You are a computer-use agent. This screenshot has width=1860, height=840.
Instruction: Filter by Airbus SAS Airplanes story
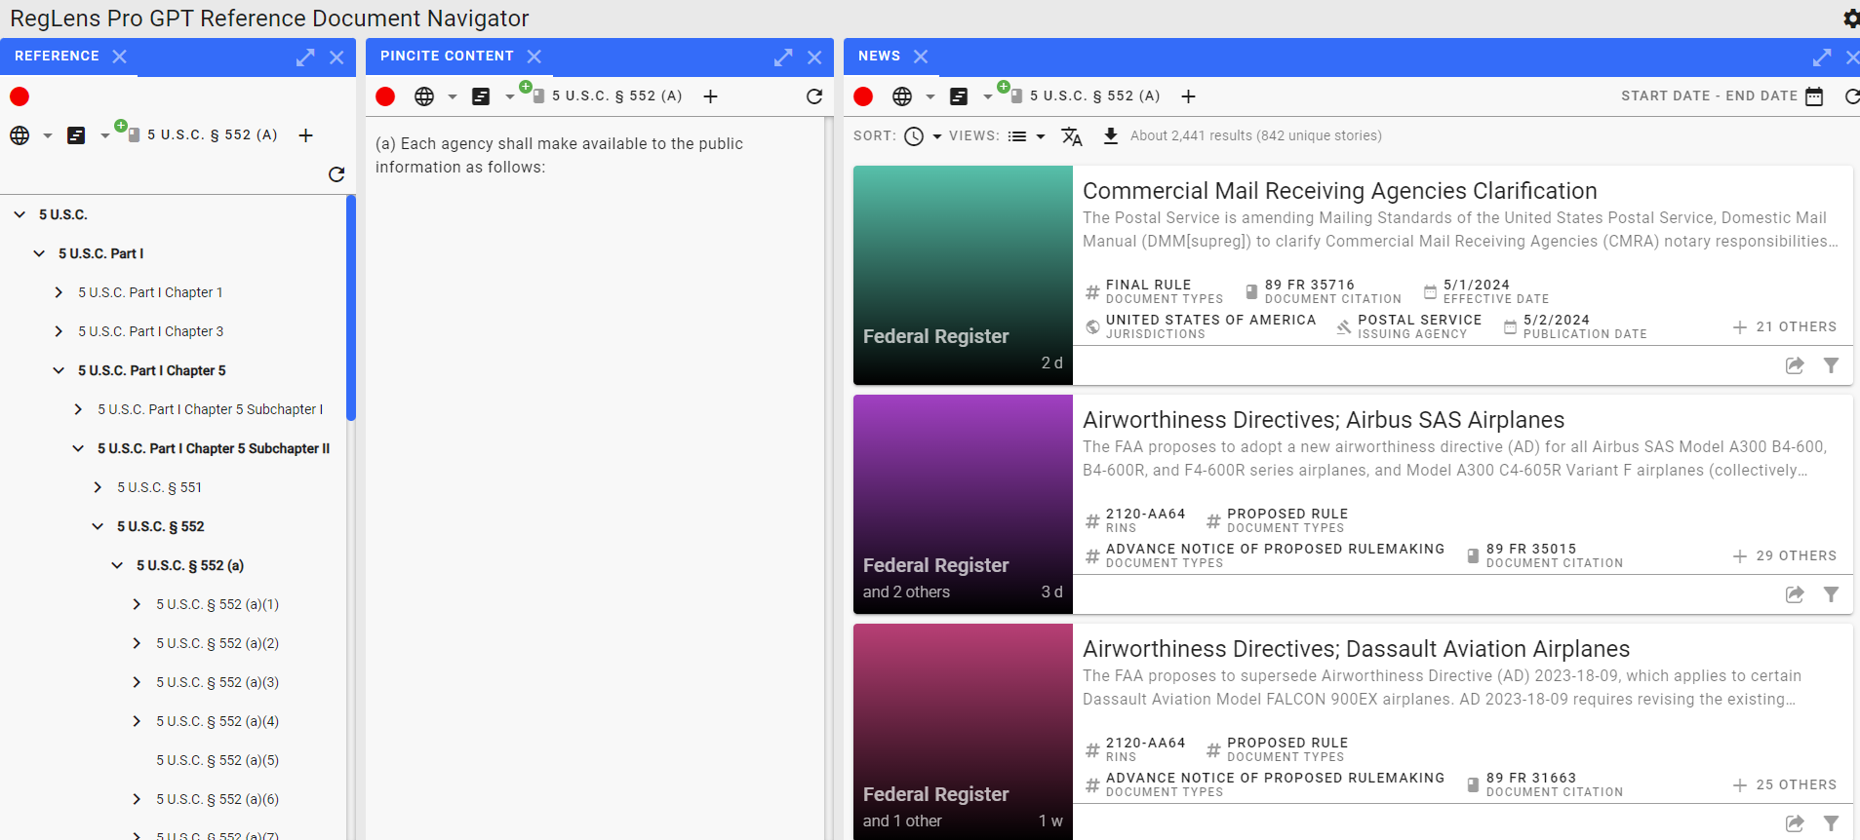(1832, 594)
